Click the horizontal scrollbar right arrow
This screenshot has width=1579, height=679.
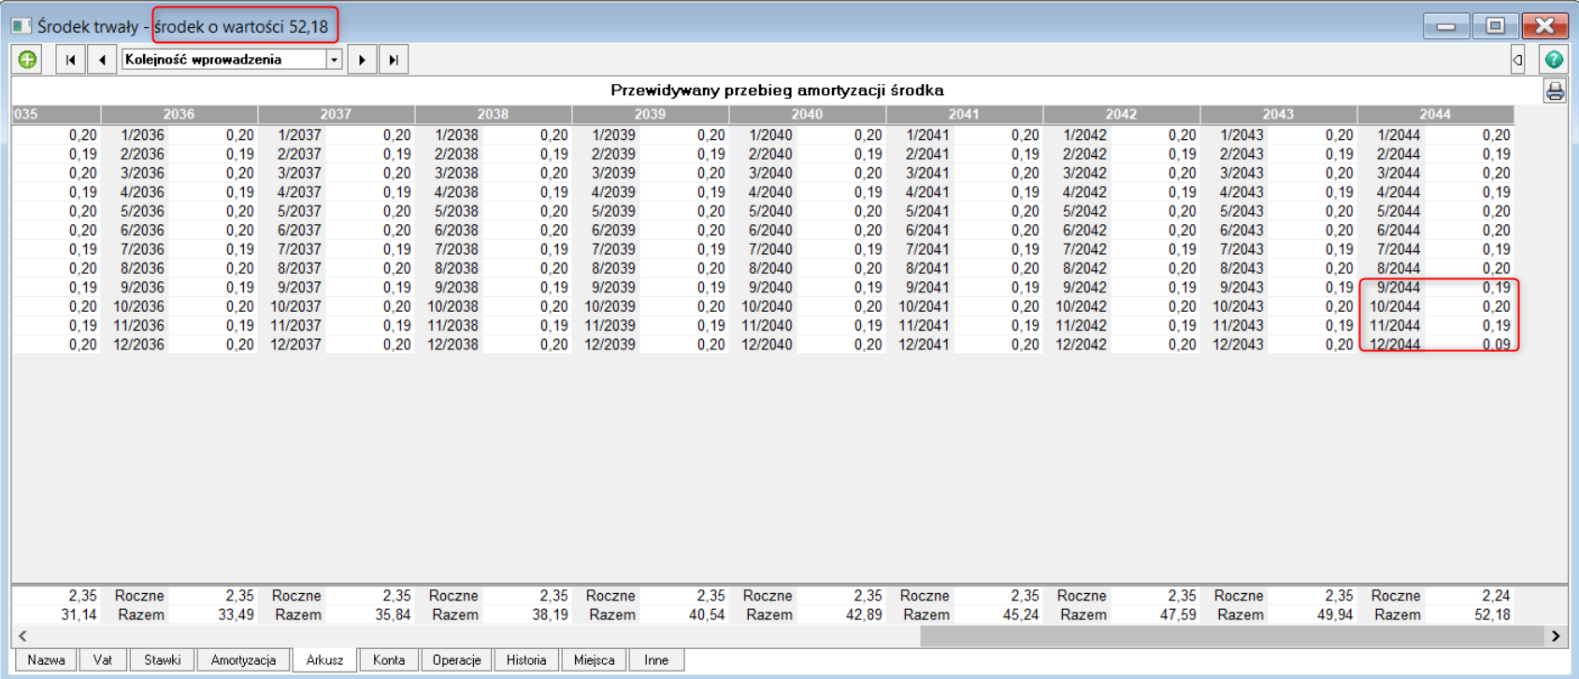(1556, 636)
